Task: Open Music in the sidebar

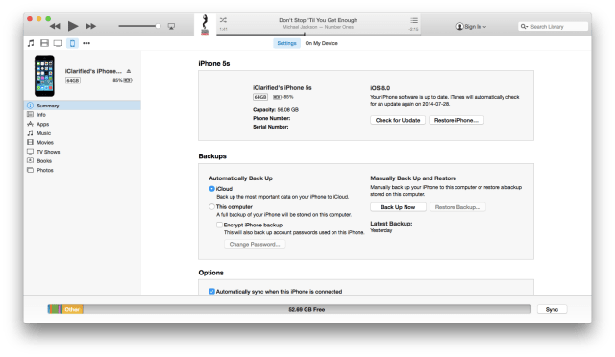Action: 83,133
